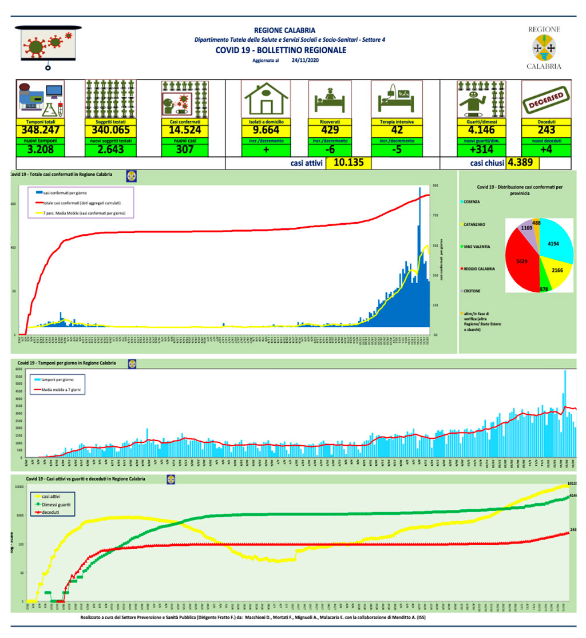Select the red pie slice labeled 5629

pos(521,263)
